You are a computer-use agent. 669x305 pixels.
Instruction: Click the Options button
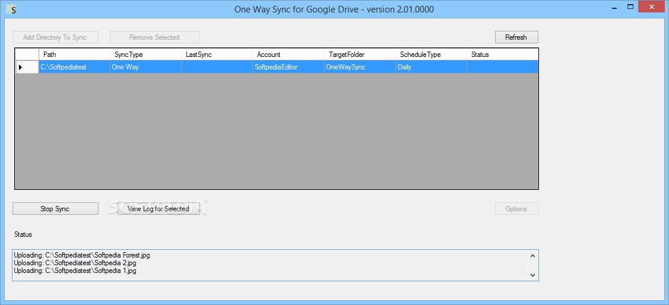[516, 209]
